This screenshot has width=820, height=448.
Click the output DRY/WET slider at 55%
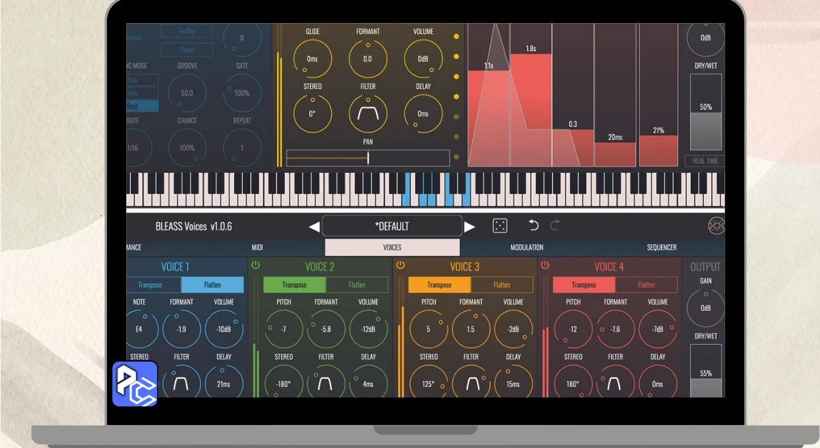coord(706,371)
